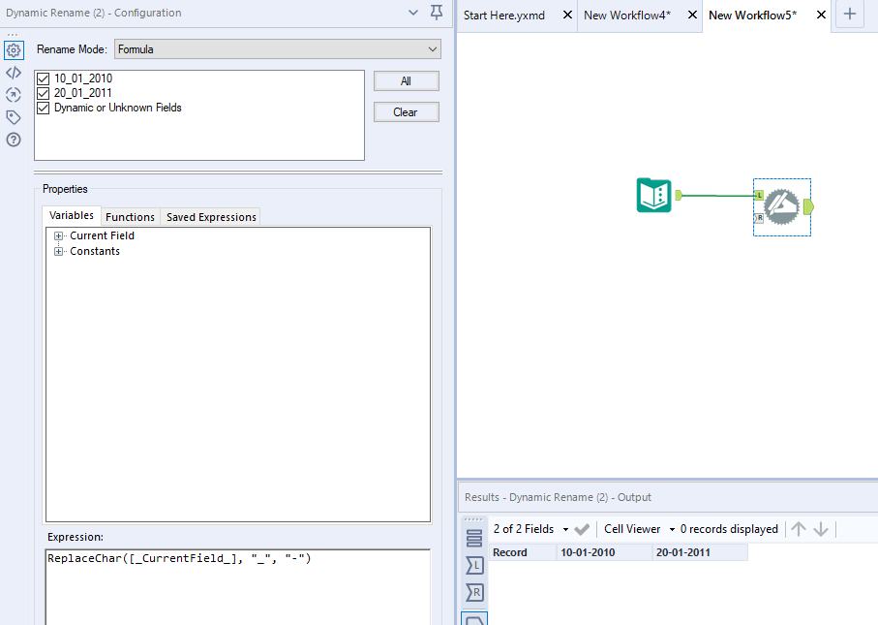Uncheck the 10_01_2010 field
This screenshot has width=878, height=625.
click(42, 79)
